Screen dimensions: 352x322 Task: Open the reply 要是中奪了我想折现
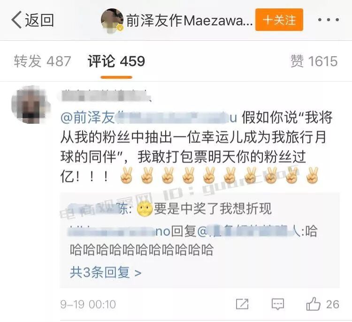pos(213,209)
